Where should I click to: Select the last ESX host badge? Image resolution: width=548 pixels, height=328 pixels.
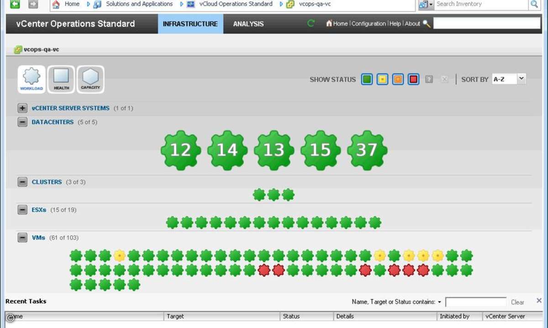pyautogui.click(x=375, y=223)
